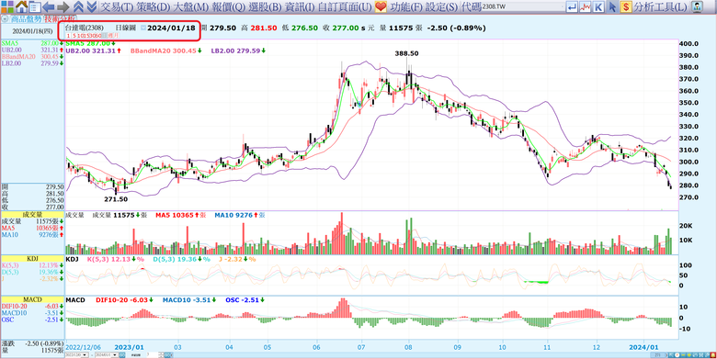Navigate forward with the gray right arrow
The height and width of the screenshot is (359, 717).
point(63,6)
